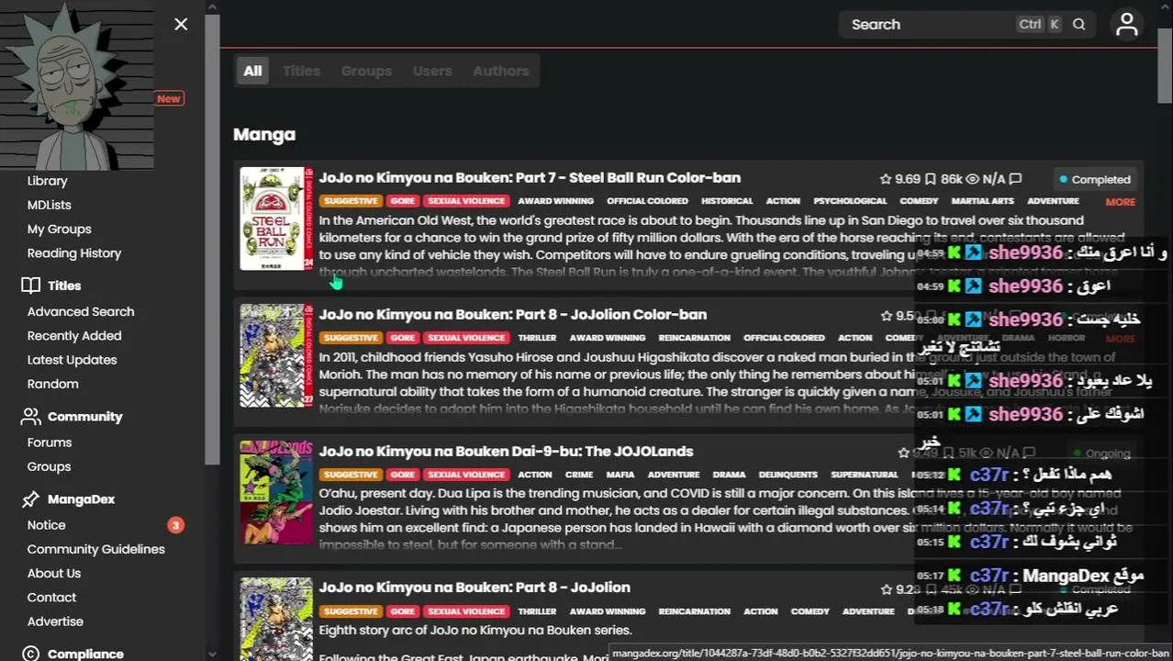The width and height of the screenshot is (1173, 661).
Task: Open The JOJOLands title link
Action: point(506,452)
